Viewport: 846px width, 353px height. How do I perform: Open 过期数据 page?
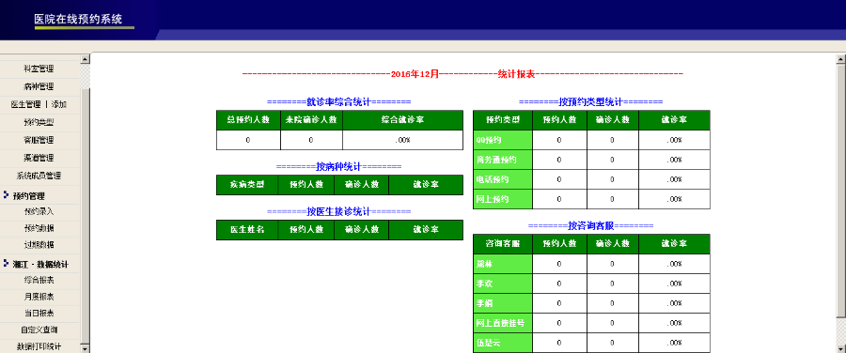pos(39,244)
